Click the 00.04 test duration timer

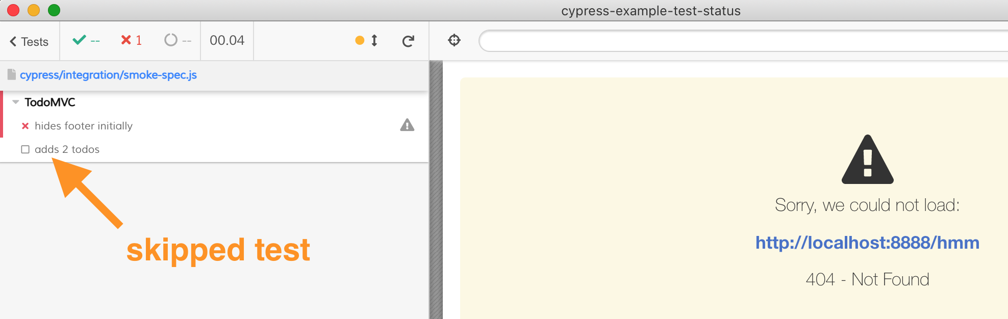point(227,40)
